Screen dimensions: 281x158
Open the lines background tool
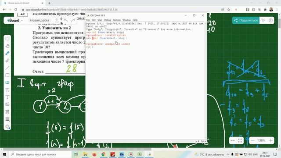coord(7,119)
